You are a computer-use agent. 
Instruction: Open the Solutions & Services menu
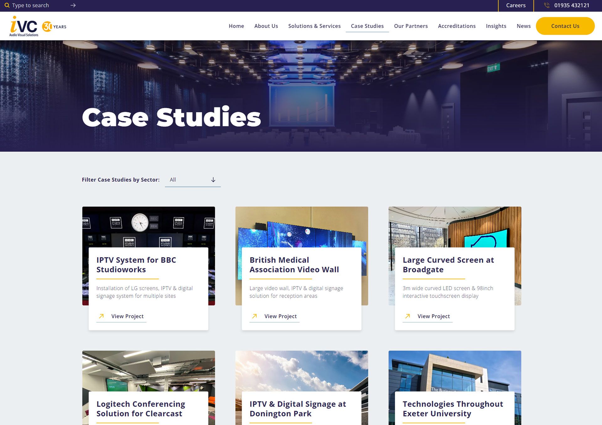click(x=314, y=26)
